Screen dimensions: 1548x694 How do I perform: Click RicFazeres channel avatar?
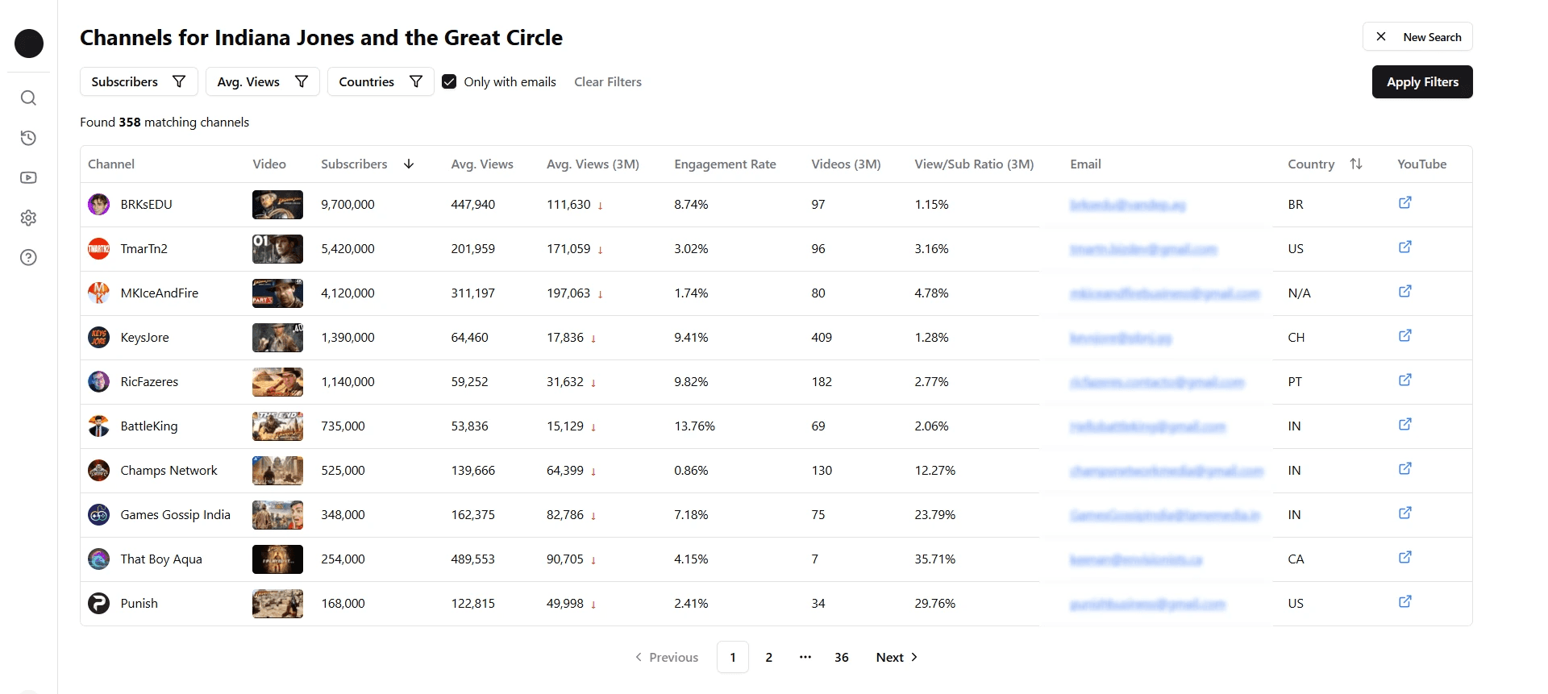pos(98,382)
